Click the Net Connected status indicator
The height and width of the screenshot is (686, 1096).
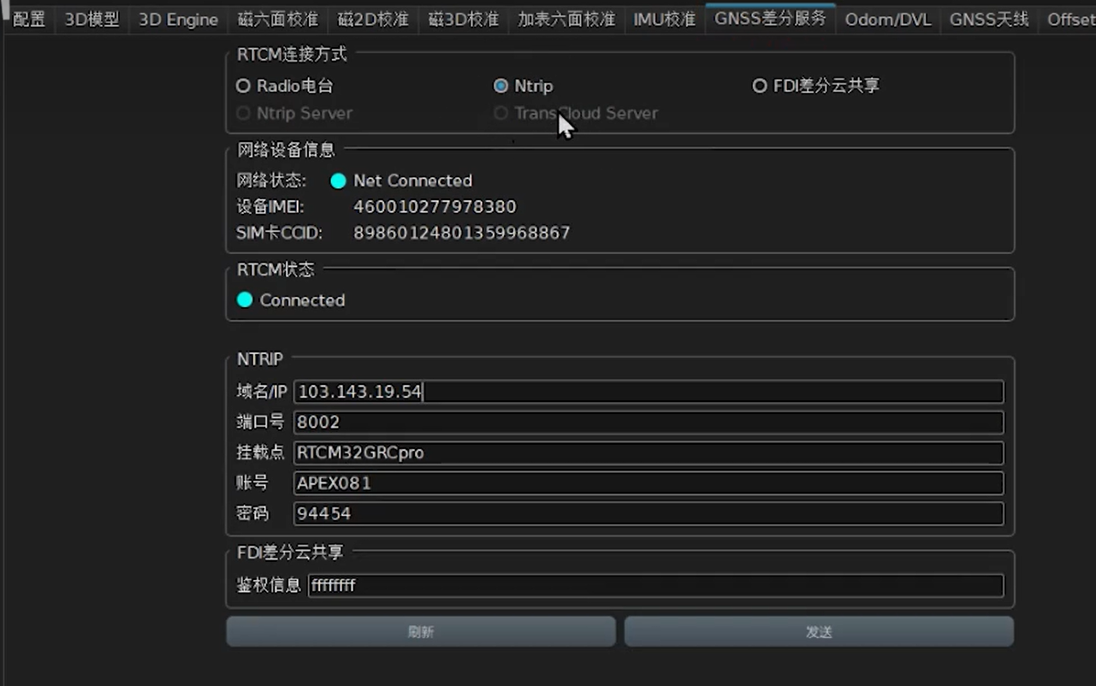point(339,180)
